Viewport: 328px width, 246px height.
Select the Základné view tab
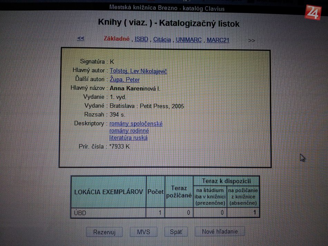[x=117, y=39]
